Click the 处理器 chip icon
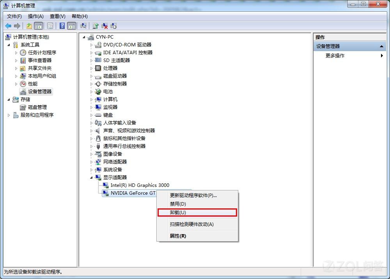 click(98, 68)
